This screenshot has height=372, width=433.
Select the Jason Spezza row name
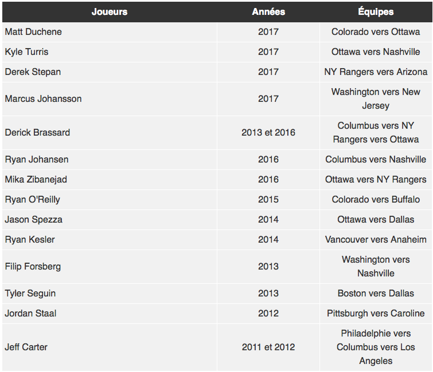tap(110, 220)
